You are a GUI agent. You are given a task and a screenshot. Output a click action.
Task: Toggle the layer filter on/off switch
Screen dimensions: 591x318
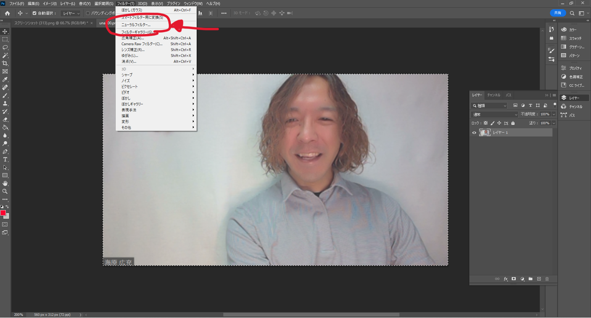tap(555, 105)
